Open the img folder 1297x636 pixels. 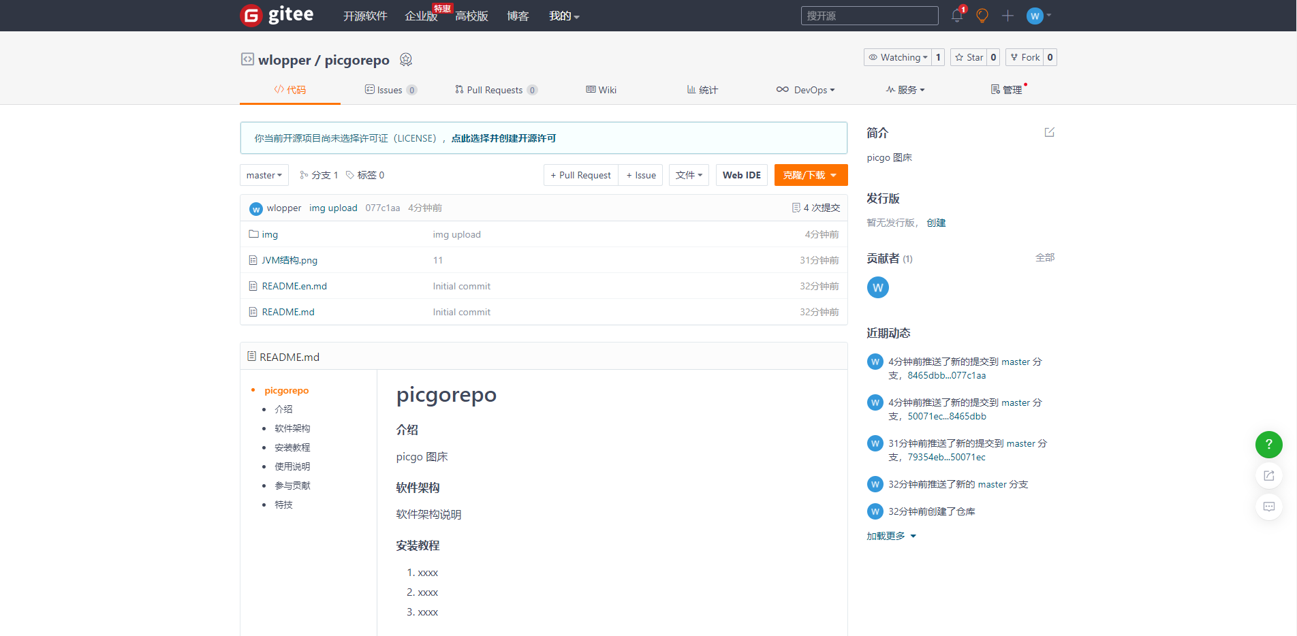click(270, 234)
